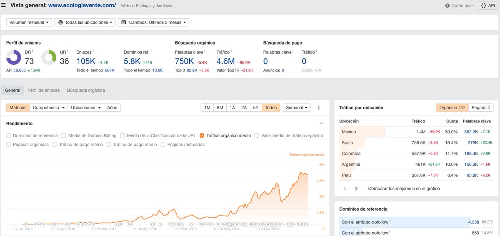This screenshot has height=236, width=500.
Task: Uncheck Tráfico orgánico medio
Action: [x=202, y=135]
